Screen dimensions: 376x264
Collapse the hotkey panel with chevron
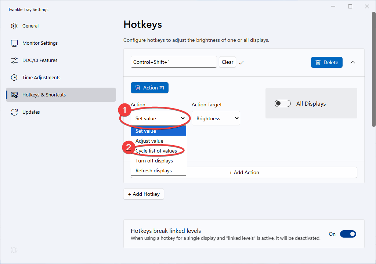[353, 62]
